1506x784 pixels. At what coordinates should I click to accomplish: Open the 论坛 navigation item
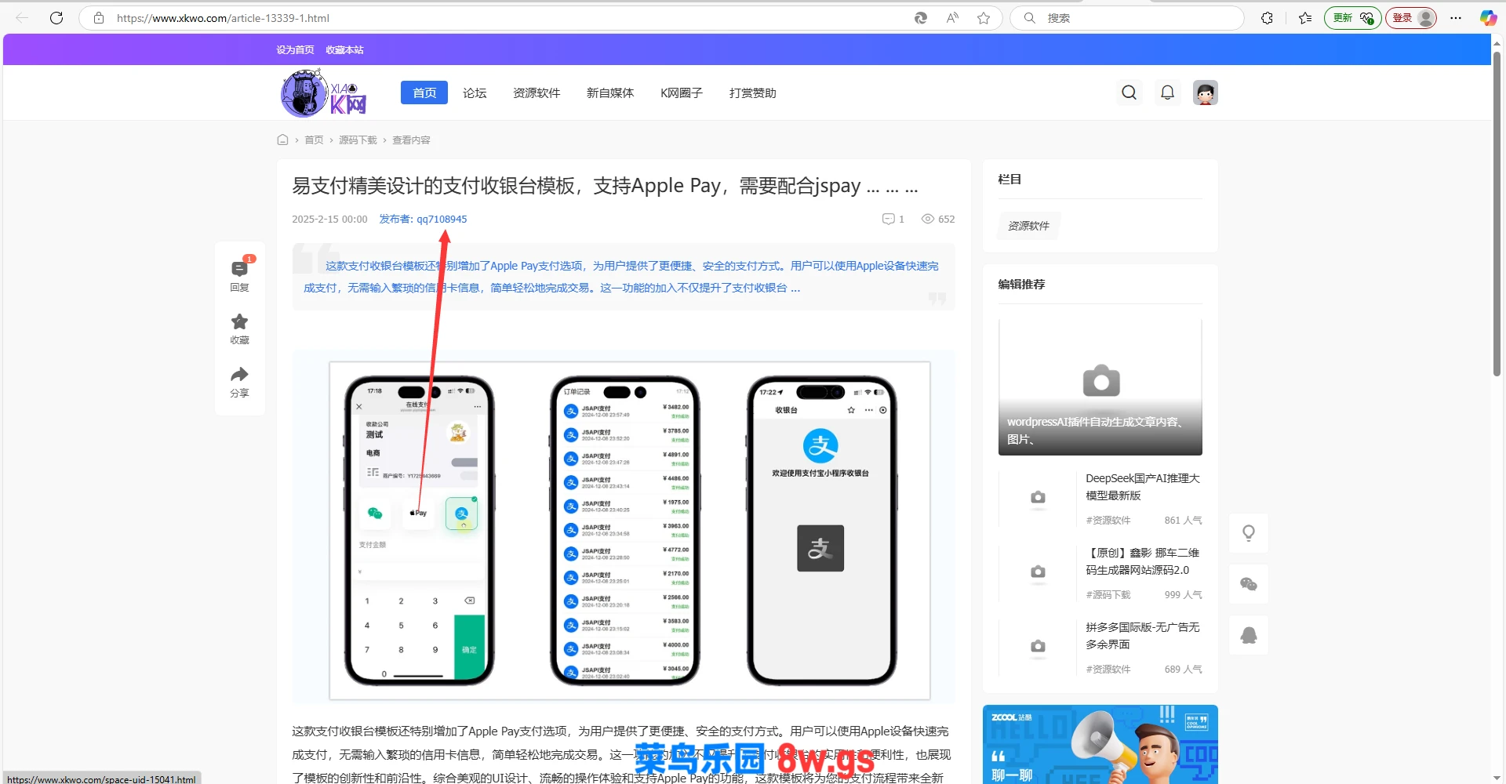tap(475, 93)
